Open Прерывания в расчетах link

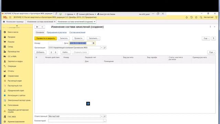pyautogui.click(x=57, y=32)
